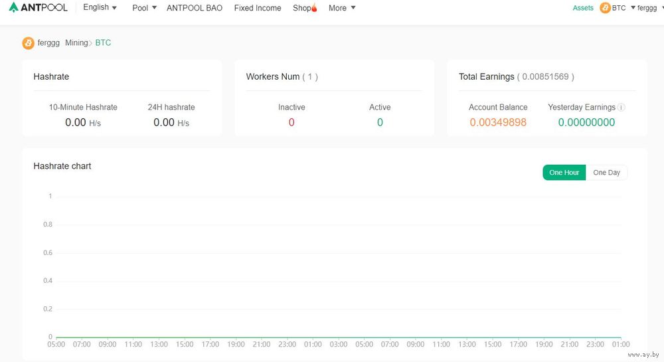Expand the More menu
The width and height of the screenshot is (664, 362).
pyautogui.click(x=342, y=7)
